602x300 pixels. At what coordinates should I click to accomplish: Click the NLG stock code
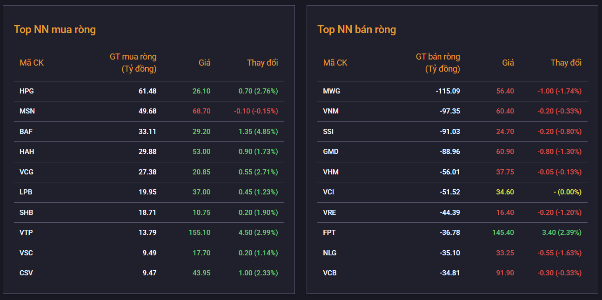[x=330, y=253]
